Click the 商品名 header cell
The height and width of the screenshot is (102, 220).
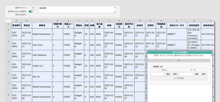tap(79, 26)
